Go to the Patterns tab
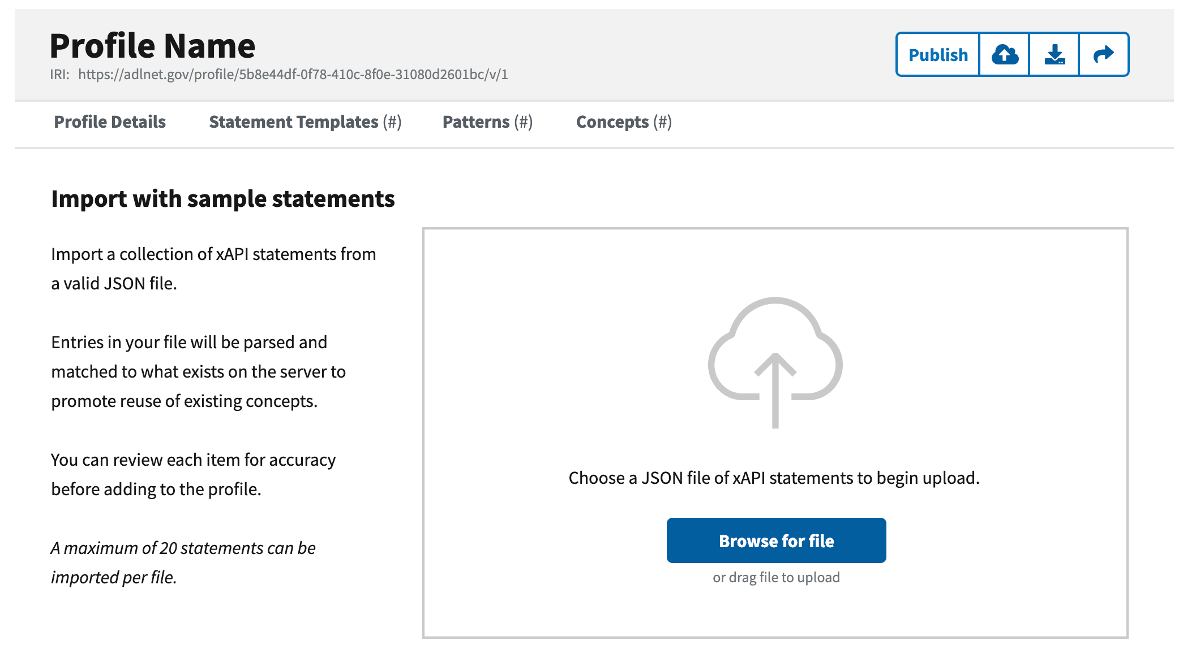1183x667 pixels. pyautogui.click(x=487, y=122)
